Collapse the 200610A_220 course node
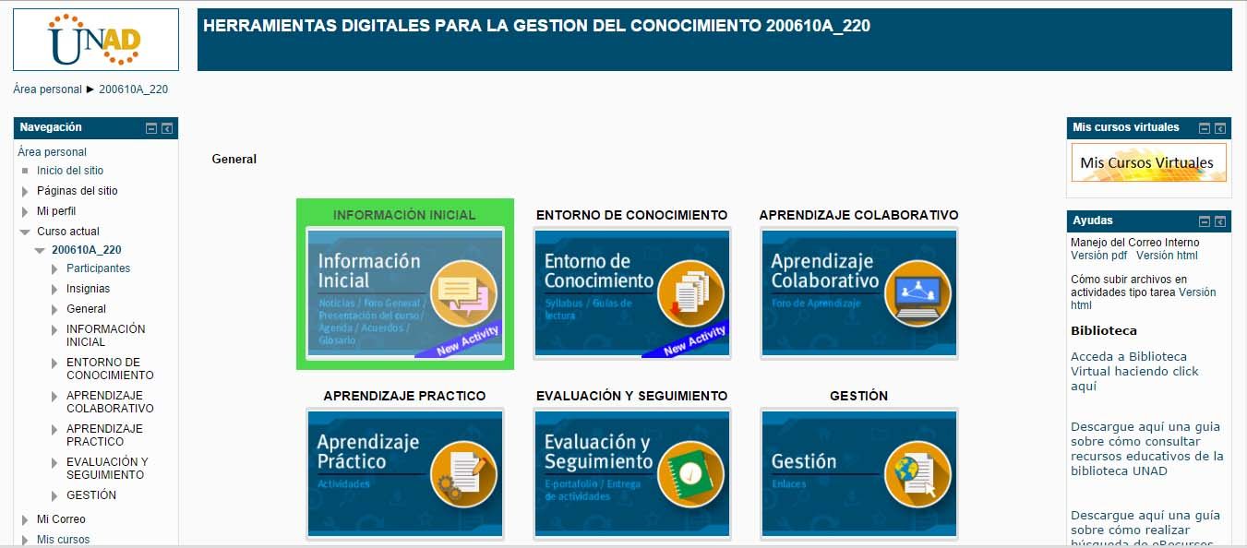The height and width of the screenshot is (548, 1247). pyautogui.click(x=40, y=250)
